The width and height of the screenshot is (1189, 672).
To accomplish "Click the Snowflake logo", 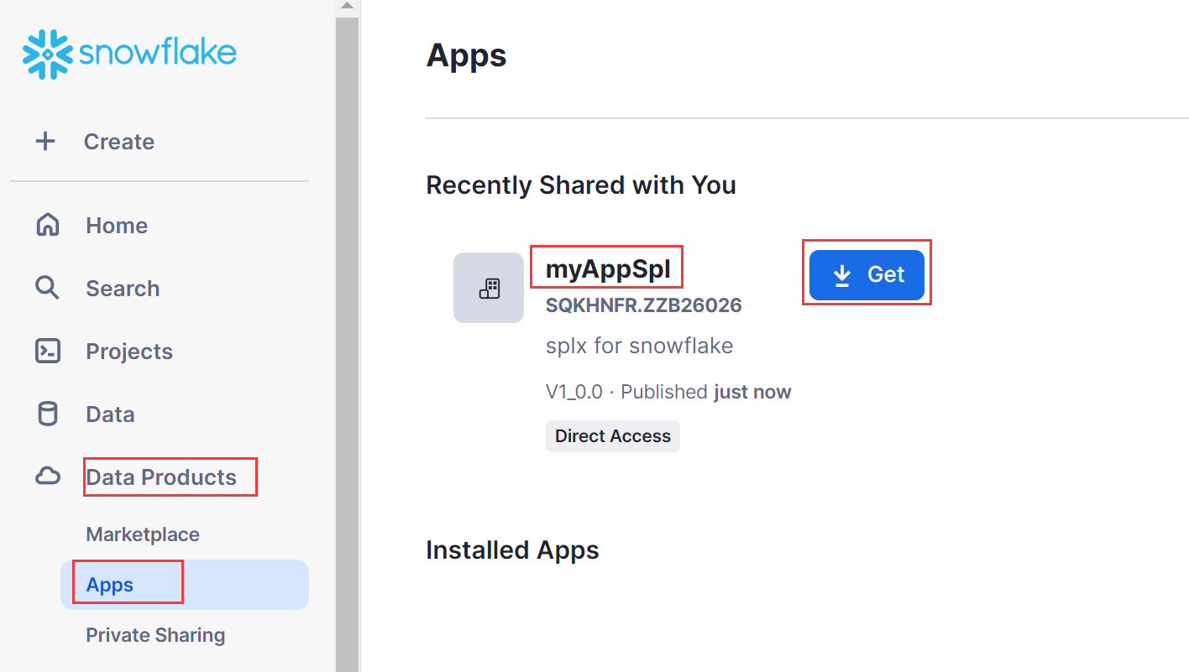I will pyautogui.click(x=129, y=55).
